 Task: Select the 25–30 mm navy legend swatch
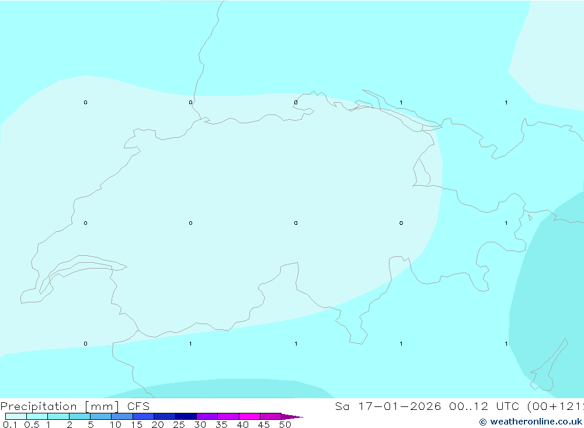click(x=186, y=416)
